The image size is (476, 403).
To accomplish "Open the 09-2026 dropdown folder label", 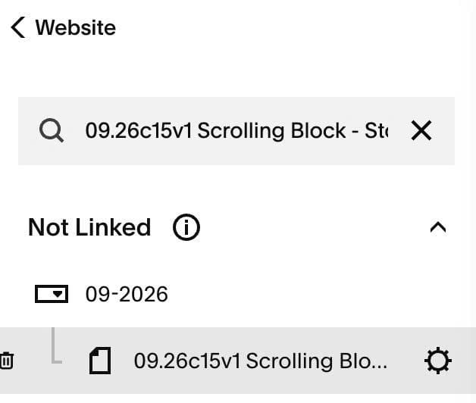I will (x=127, y=294).
